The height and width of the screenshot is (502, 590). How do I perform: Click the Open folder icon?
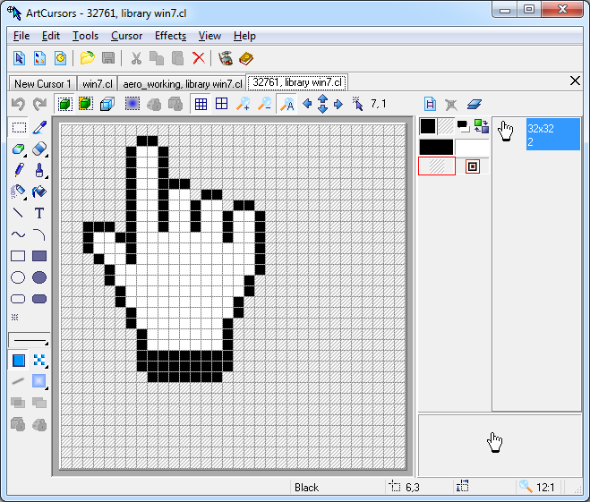[87, 58]
